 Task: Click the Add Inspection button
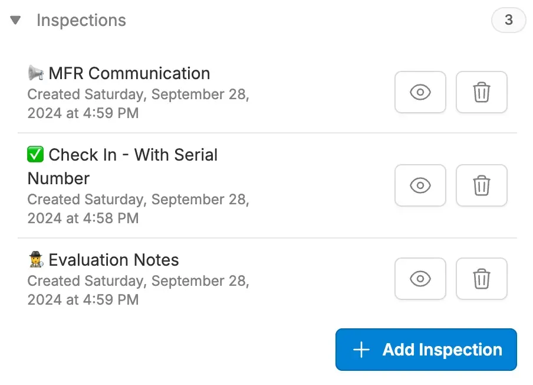pyautogui.click(x=426, y=350)
